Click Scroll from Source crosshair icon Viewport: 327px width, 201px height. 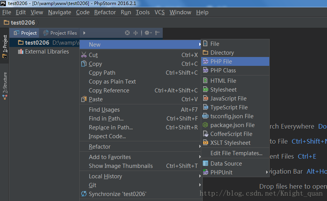127,33
